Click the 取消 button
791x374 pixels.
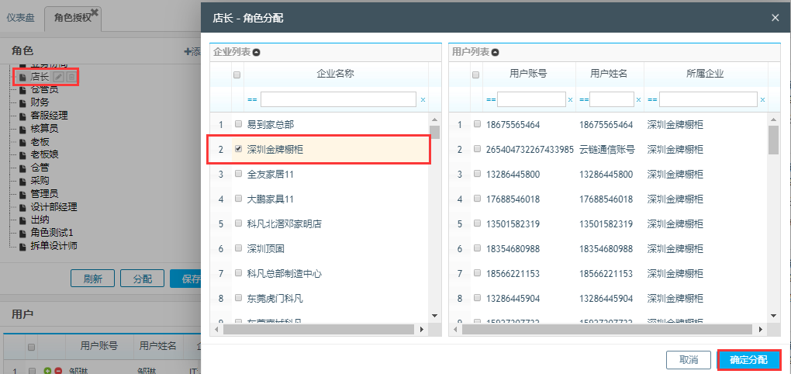pyautogui.click(x=689, y=360)
